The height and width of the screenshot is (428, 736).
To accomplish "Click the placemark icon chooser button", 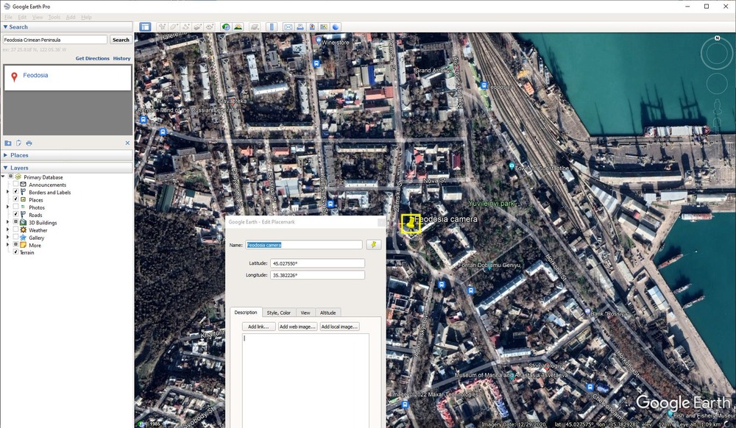I will pyautogui.click(x=374, y=245).
